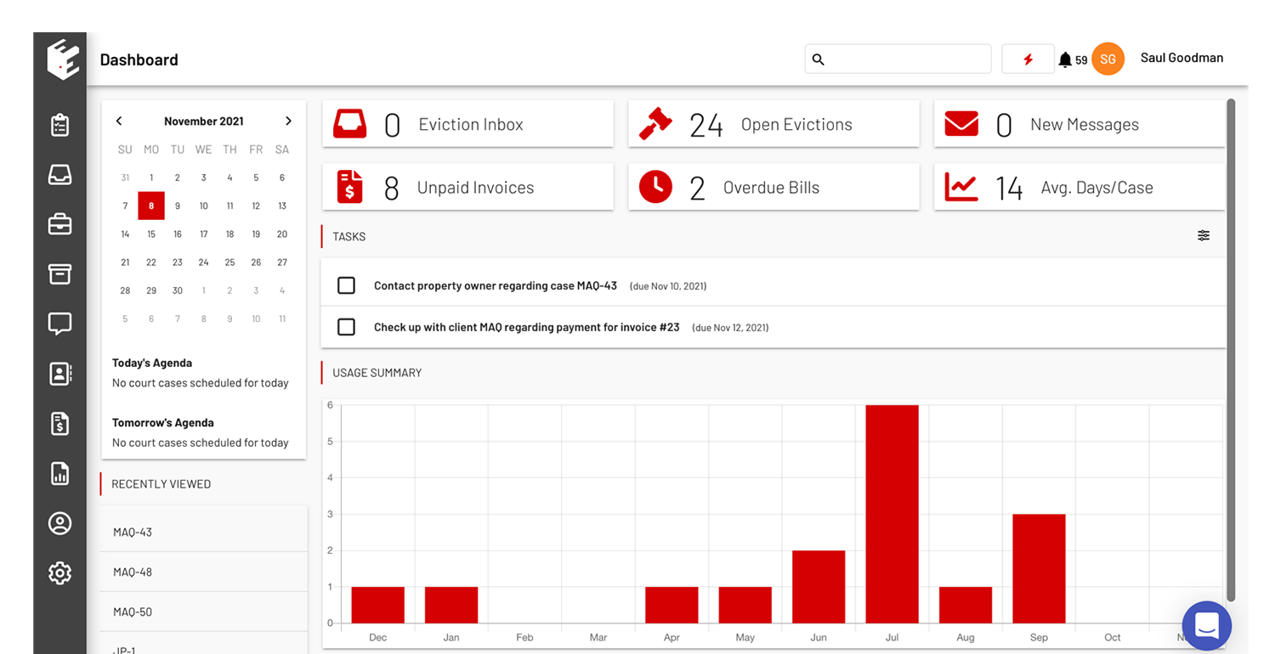Open the Tasks filter options icon
The height and width of the screenshot is (654, 1275).
coord(1204,236)
